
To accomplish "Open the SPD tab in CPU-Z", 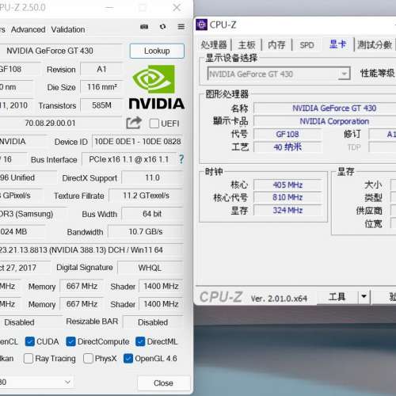I will [x=307, y=45].
